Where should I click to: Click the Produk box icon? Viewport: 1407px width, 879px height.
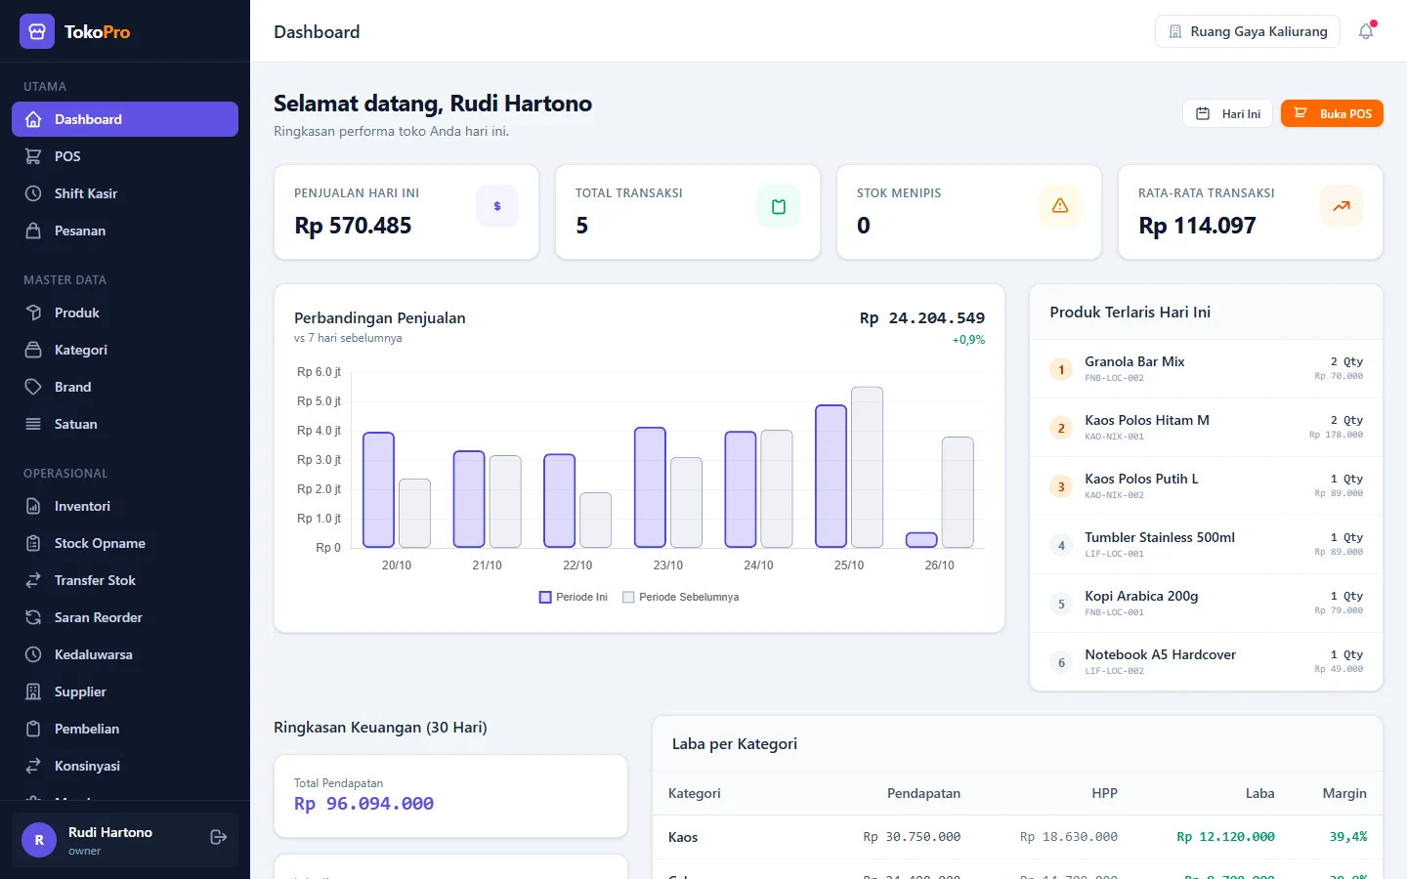(33, 313)
